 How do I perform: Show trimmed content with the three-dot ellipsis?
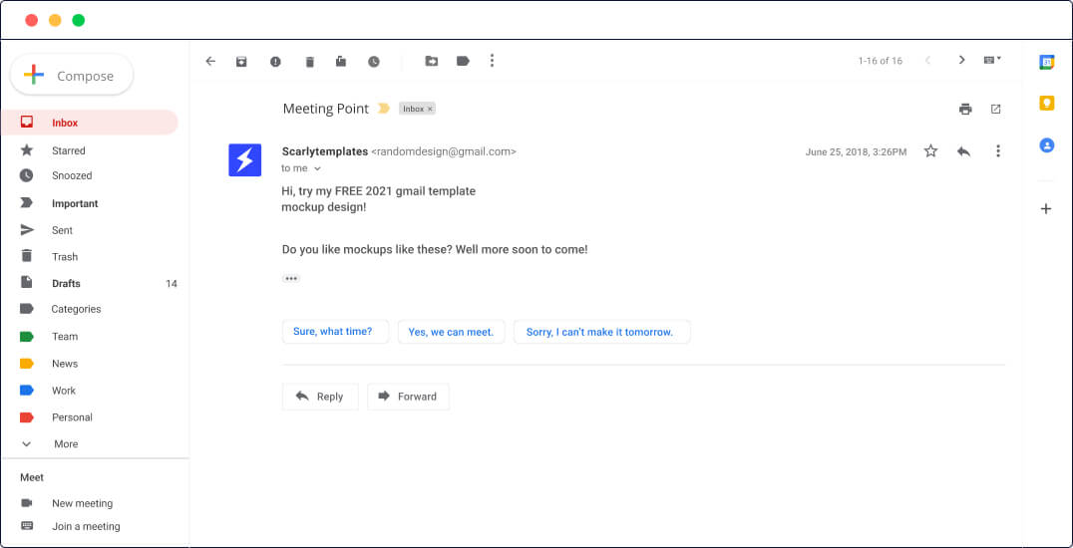pyautogui.click(x=291, y=278)
